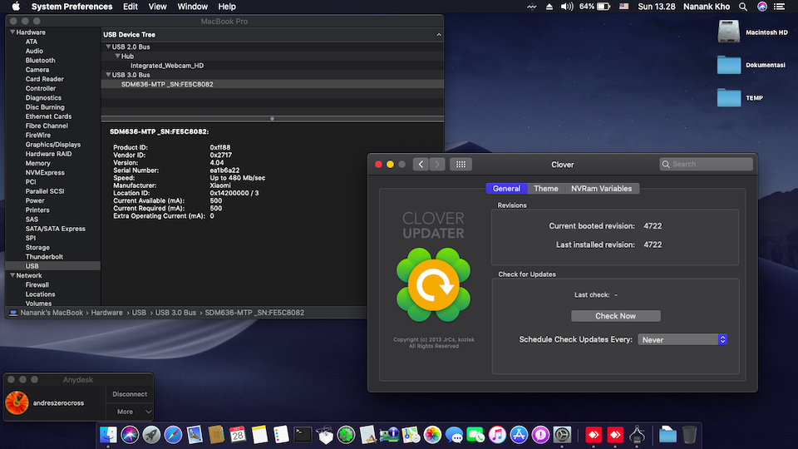The height and width of the screenshot is (449, 798).
Task: Select Bluetooth in Hardware sidebar
Action: 40,60
